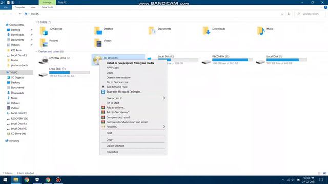
Task: Open the View ribbon tab
Action: pyautogui.click(x=33, y=7)
